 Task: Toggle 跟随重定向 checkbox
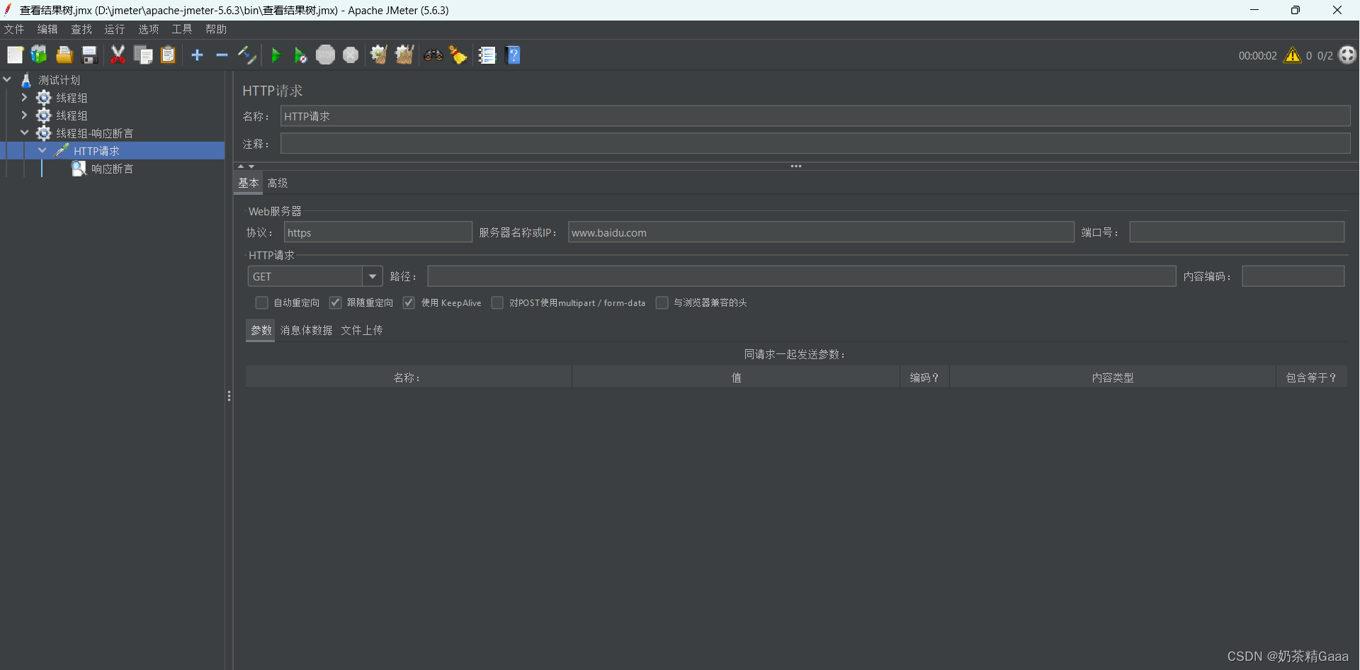335,303
